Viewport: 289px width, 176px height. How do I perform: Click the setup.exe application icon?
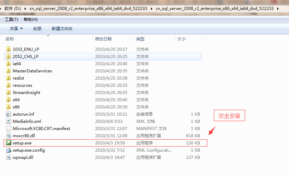9,143
